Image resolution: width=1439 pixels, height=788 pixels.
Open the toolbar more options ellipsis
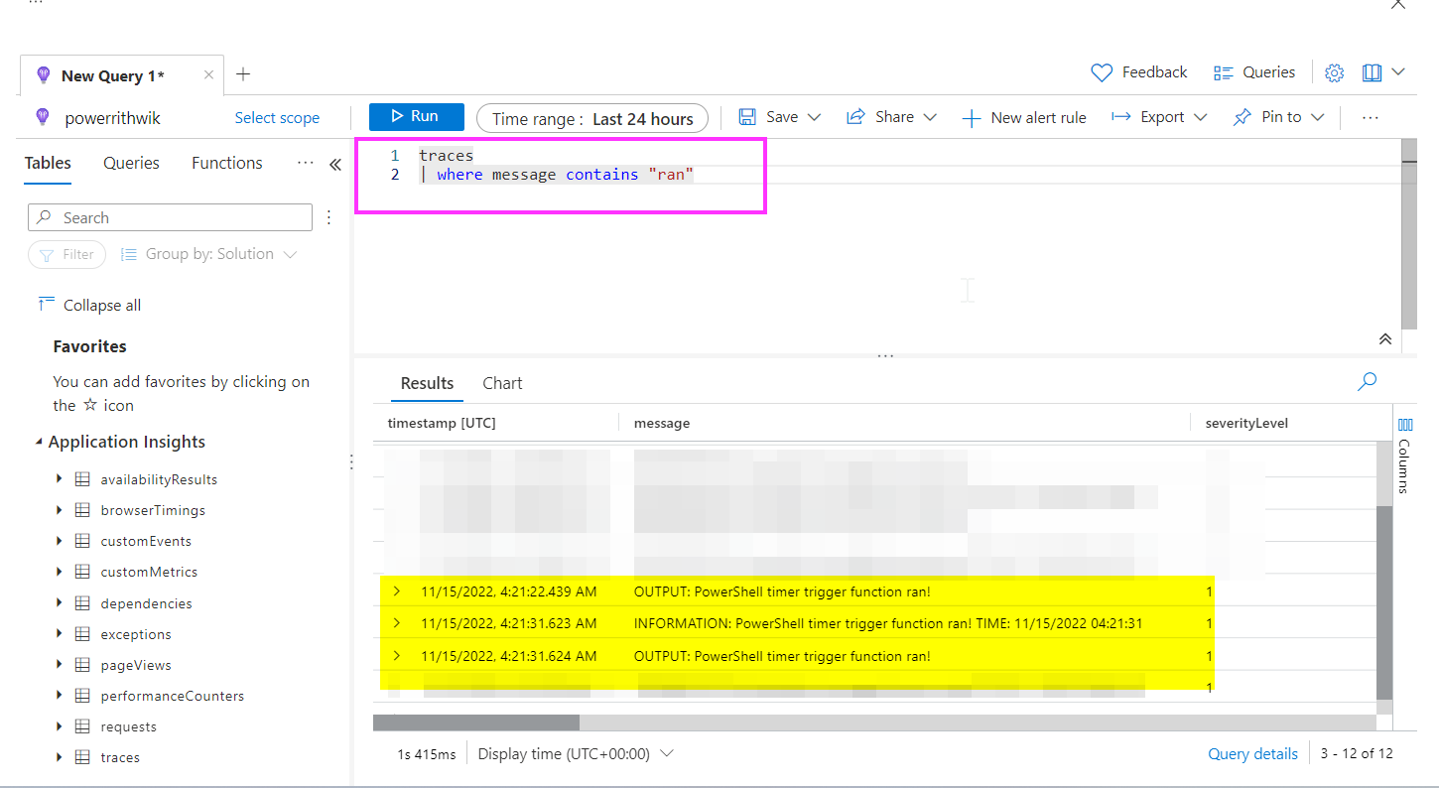[x=1371, y=117]
